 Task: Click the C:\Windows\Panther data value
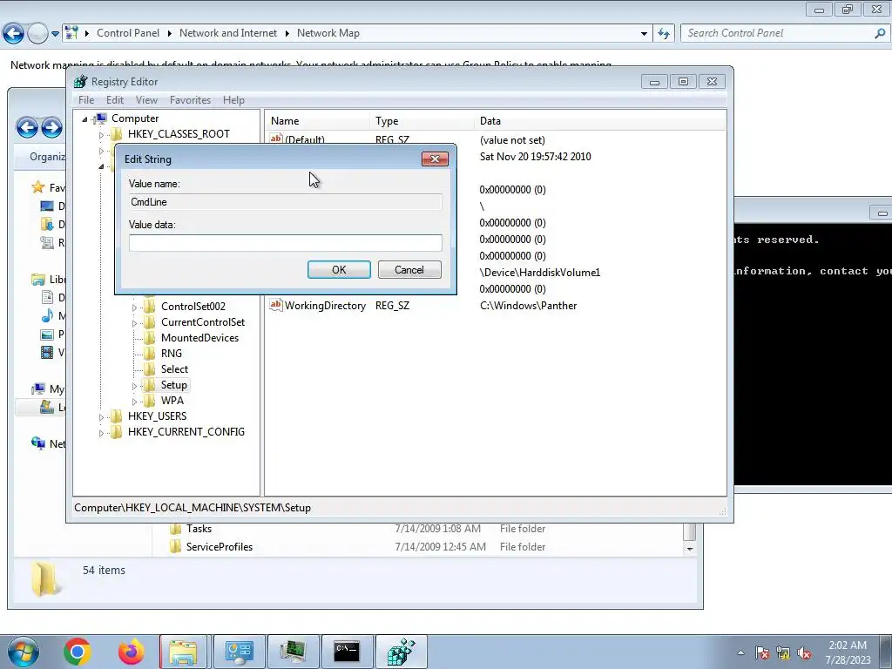pyautogui.click(x=528, y=306)
